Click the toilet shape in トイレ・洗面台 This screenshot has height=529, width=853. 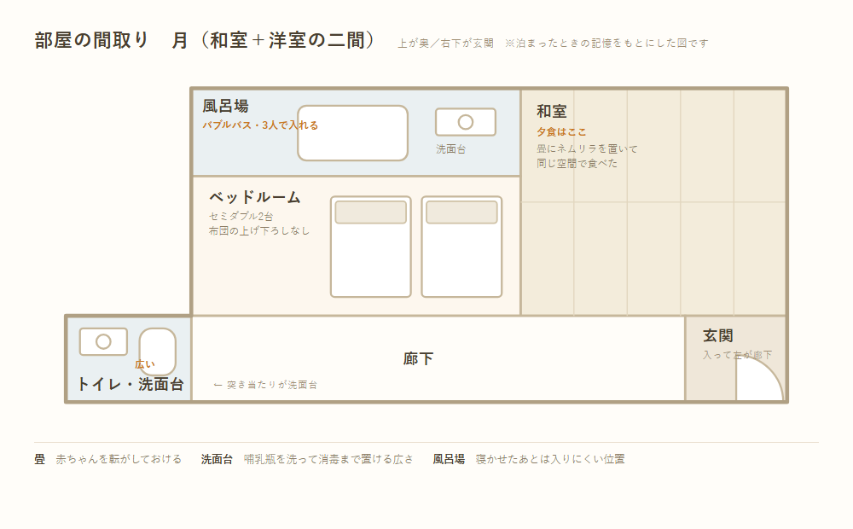tap(158, 351)
